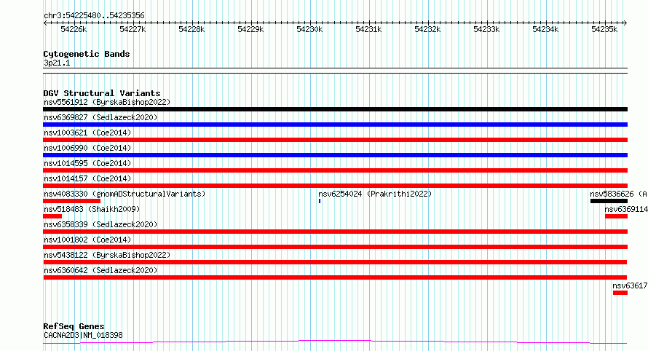Click the short red bar under nsv6369114
This screenshot has width=648, height=351.
click(x=616, y=216)
